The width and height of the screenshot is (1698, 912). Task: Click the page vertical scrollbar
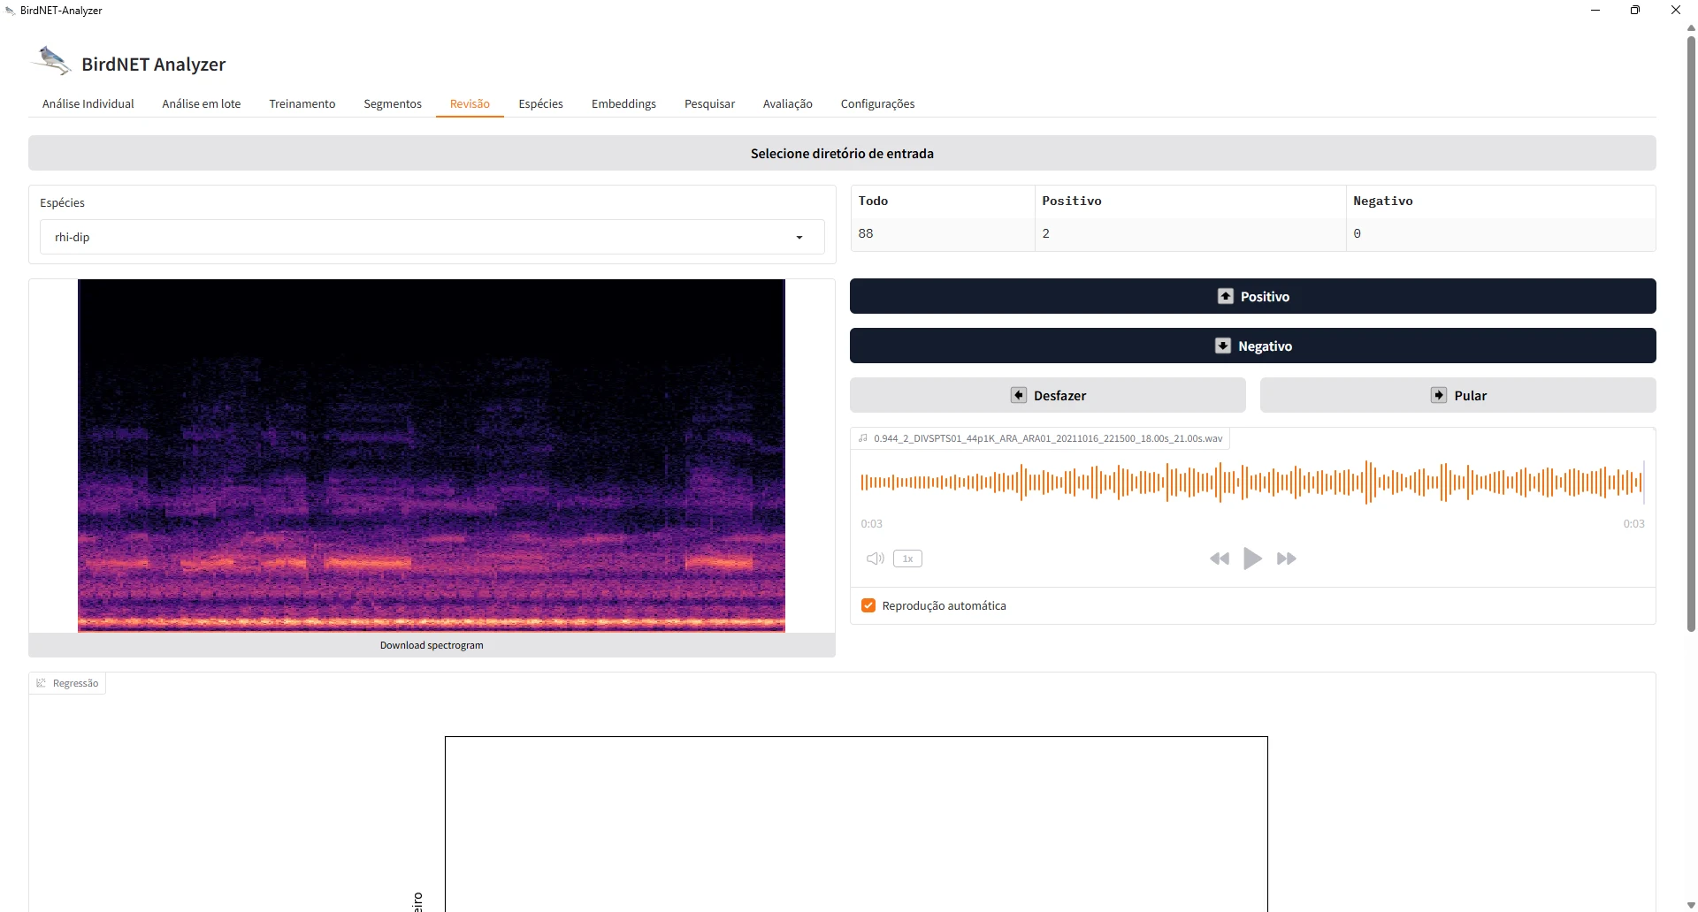coord(1691,336)
